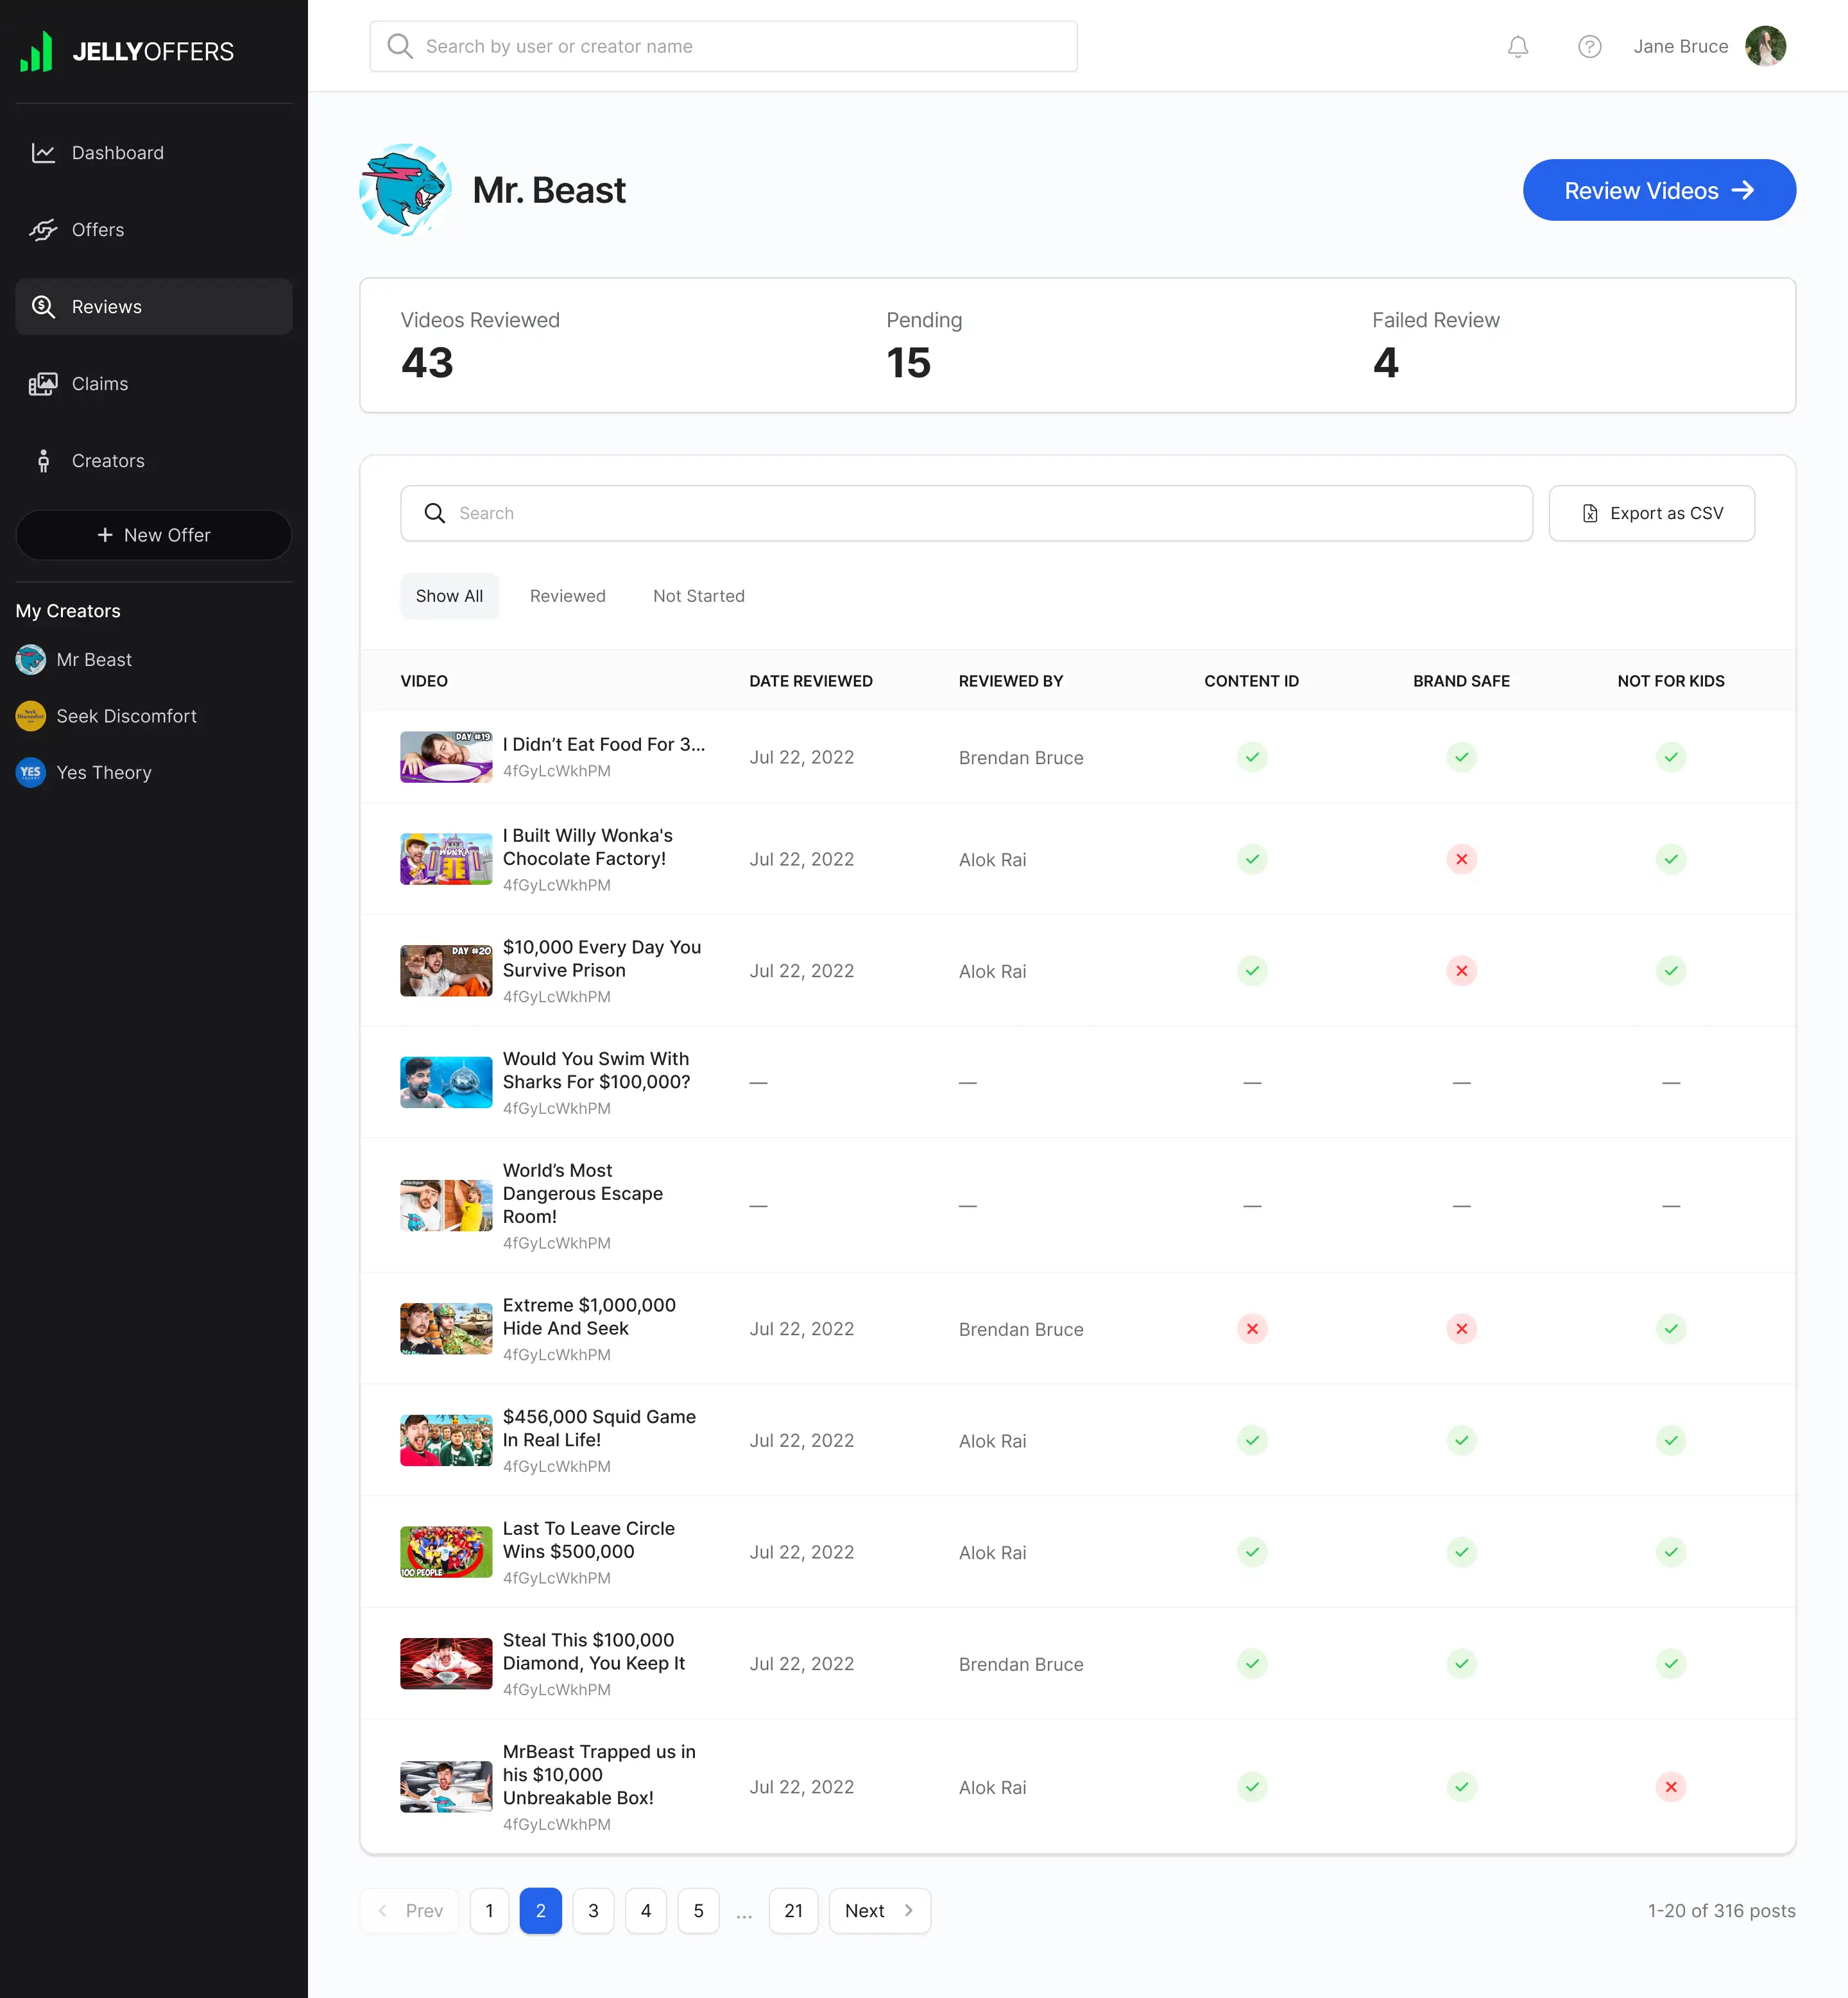Click the table search magnifier icon
The image size is (1848, 1998).
point(435,513)
